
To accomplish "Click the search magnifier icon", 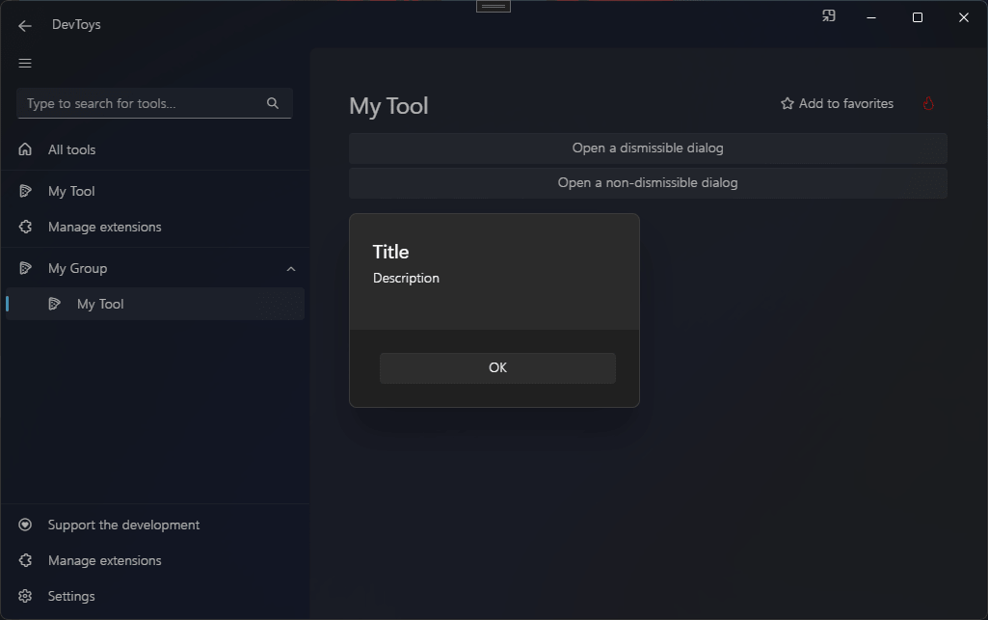I will (273, 103).
